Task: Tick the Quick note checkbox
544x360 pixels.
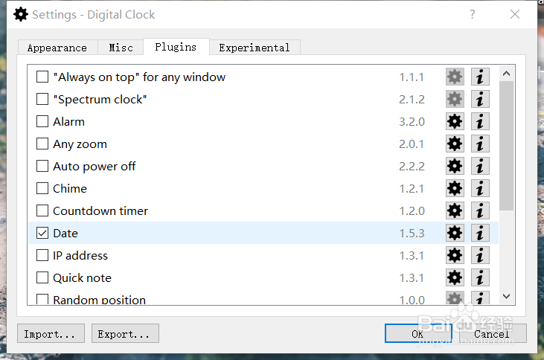Action: [x=42, y=277]
